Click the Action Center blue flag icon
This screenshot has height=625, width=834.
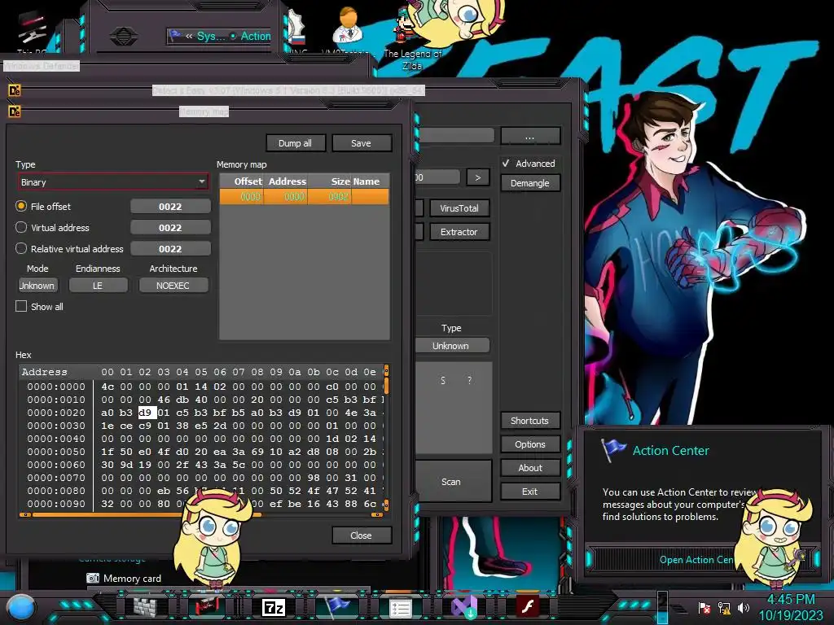(612, 449)
